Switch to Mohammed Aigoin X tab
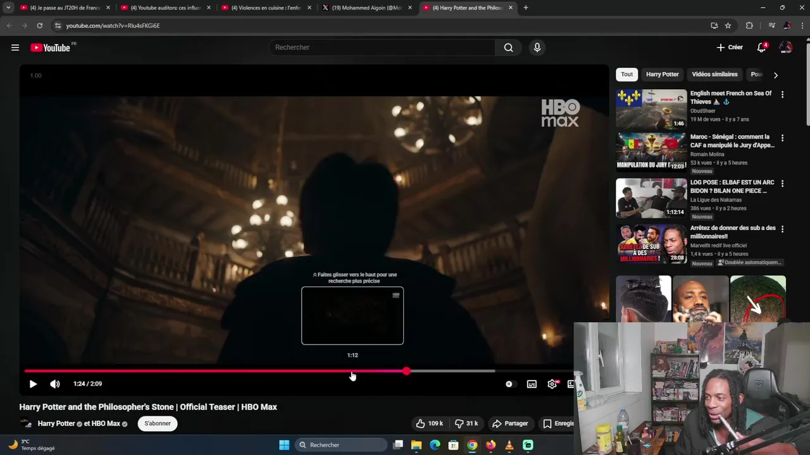Viewport: 810px width, 455px height. [367, 8]
